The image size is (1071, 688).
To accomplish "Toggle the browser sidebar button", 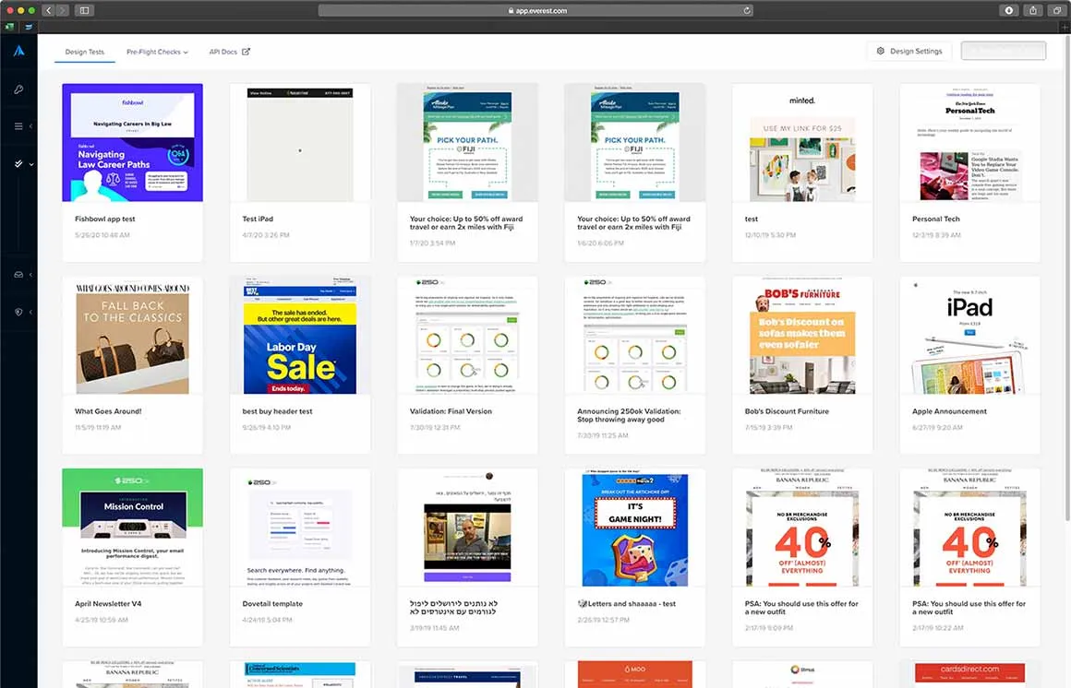I will click(x=85, y=10).
